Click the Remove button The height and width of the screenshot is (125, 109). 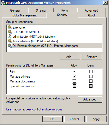[x=92, y=57]
